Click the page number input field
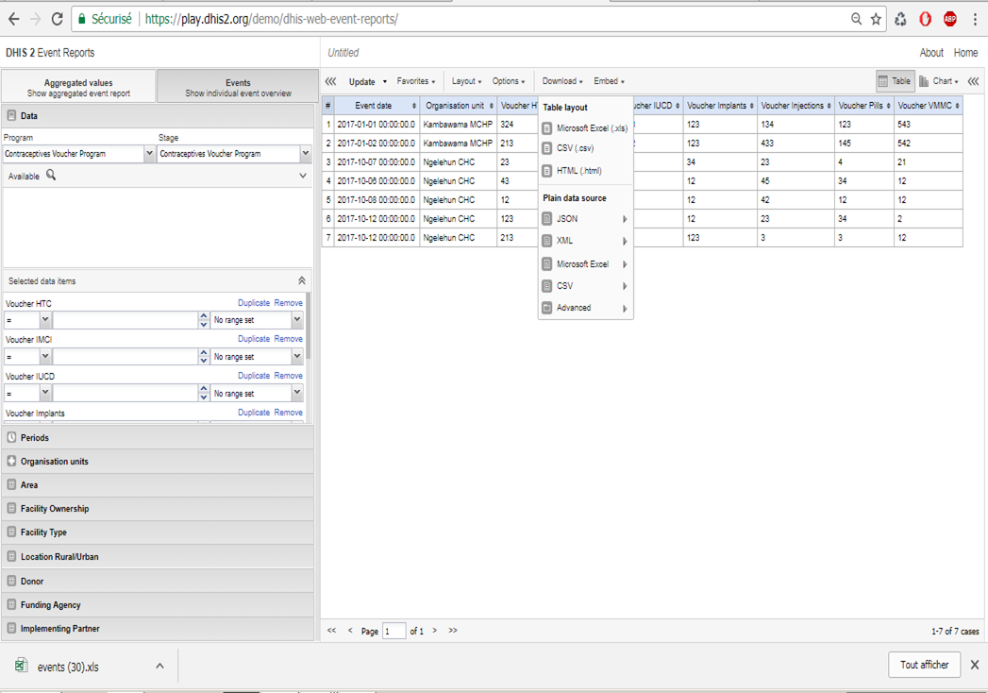This screenshot has height=693, width=988. coord(394,631)
